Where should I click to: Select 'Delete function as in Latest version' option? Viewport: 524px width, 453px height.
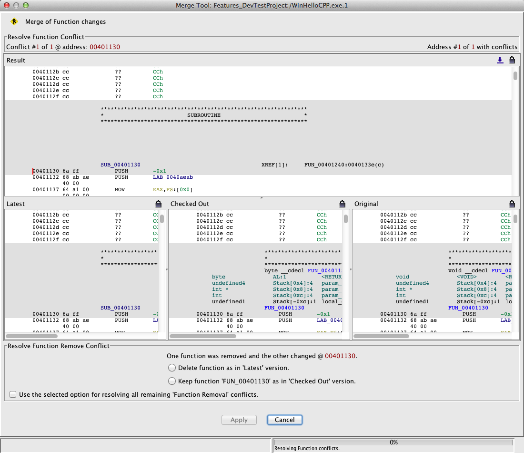coord(172,368)
